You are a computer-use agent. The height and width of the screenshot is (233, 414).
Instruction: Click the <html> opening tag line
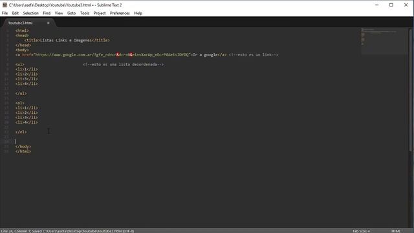tap(22, 30)
